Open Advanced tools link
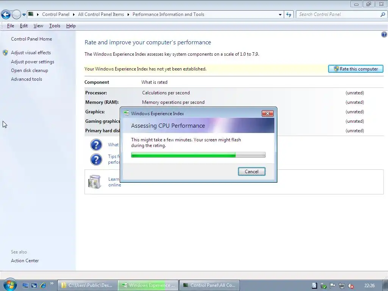This screenshot has height=291, width=388. [27, 79]
